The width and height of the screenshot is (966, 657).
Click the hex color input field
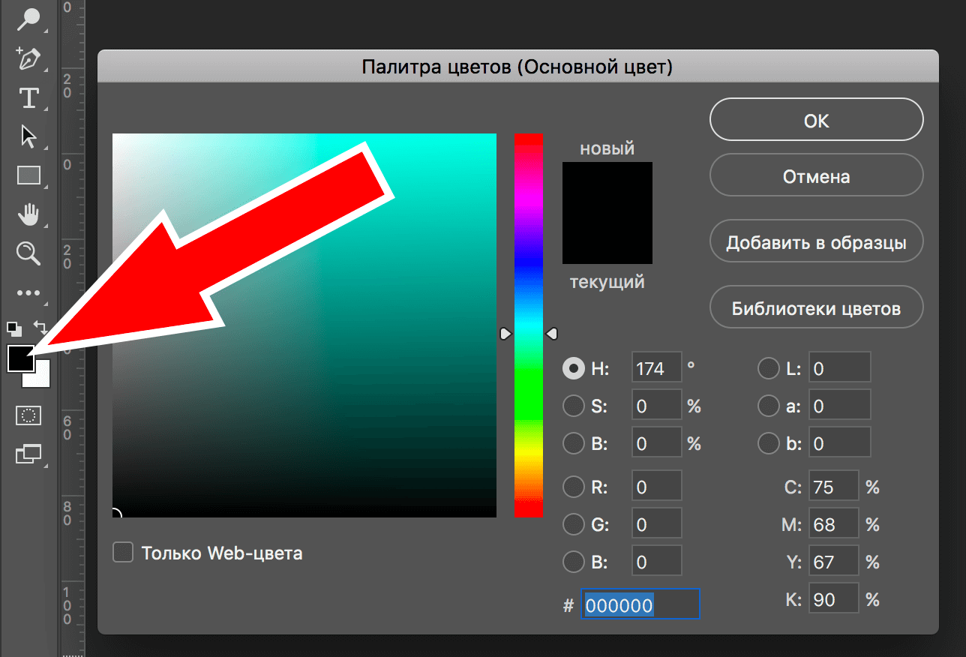point(640,604)
